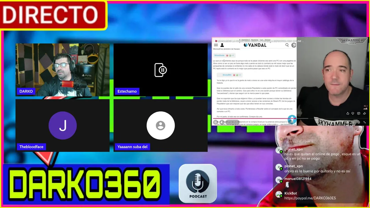370x208 pixels.
Task: Downvote SilvioDaste's comment with the red icon
Action: coord(227,55)
